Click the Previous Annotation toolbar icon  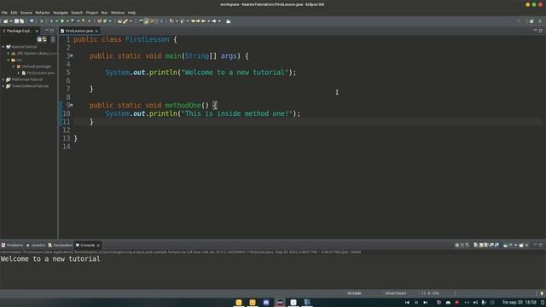click(182, 21)
